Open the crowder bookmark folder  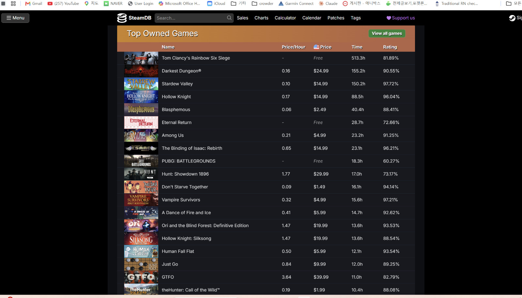click(x=263, y=4)
